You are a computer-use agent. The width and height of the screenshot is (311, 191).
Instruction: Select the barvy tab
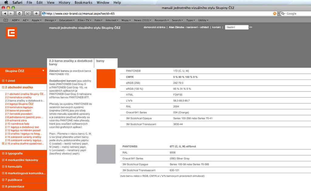point(106,63)
